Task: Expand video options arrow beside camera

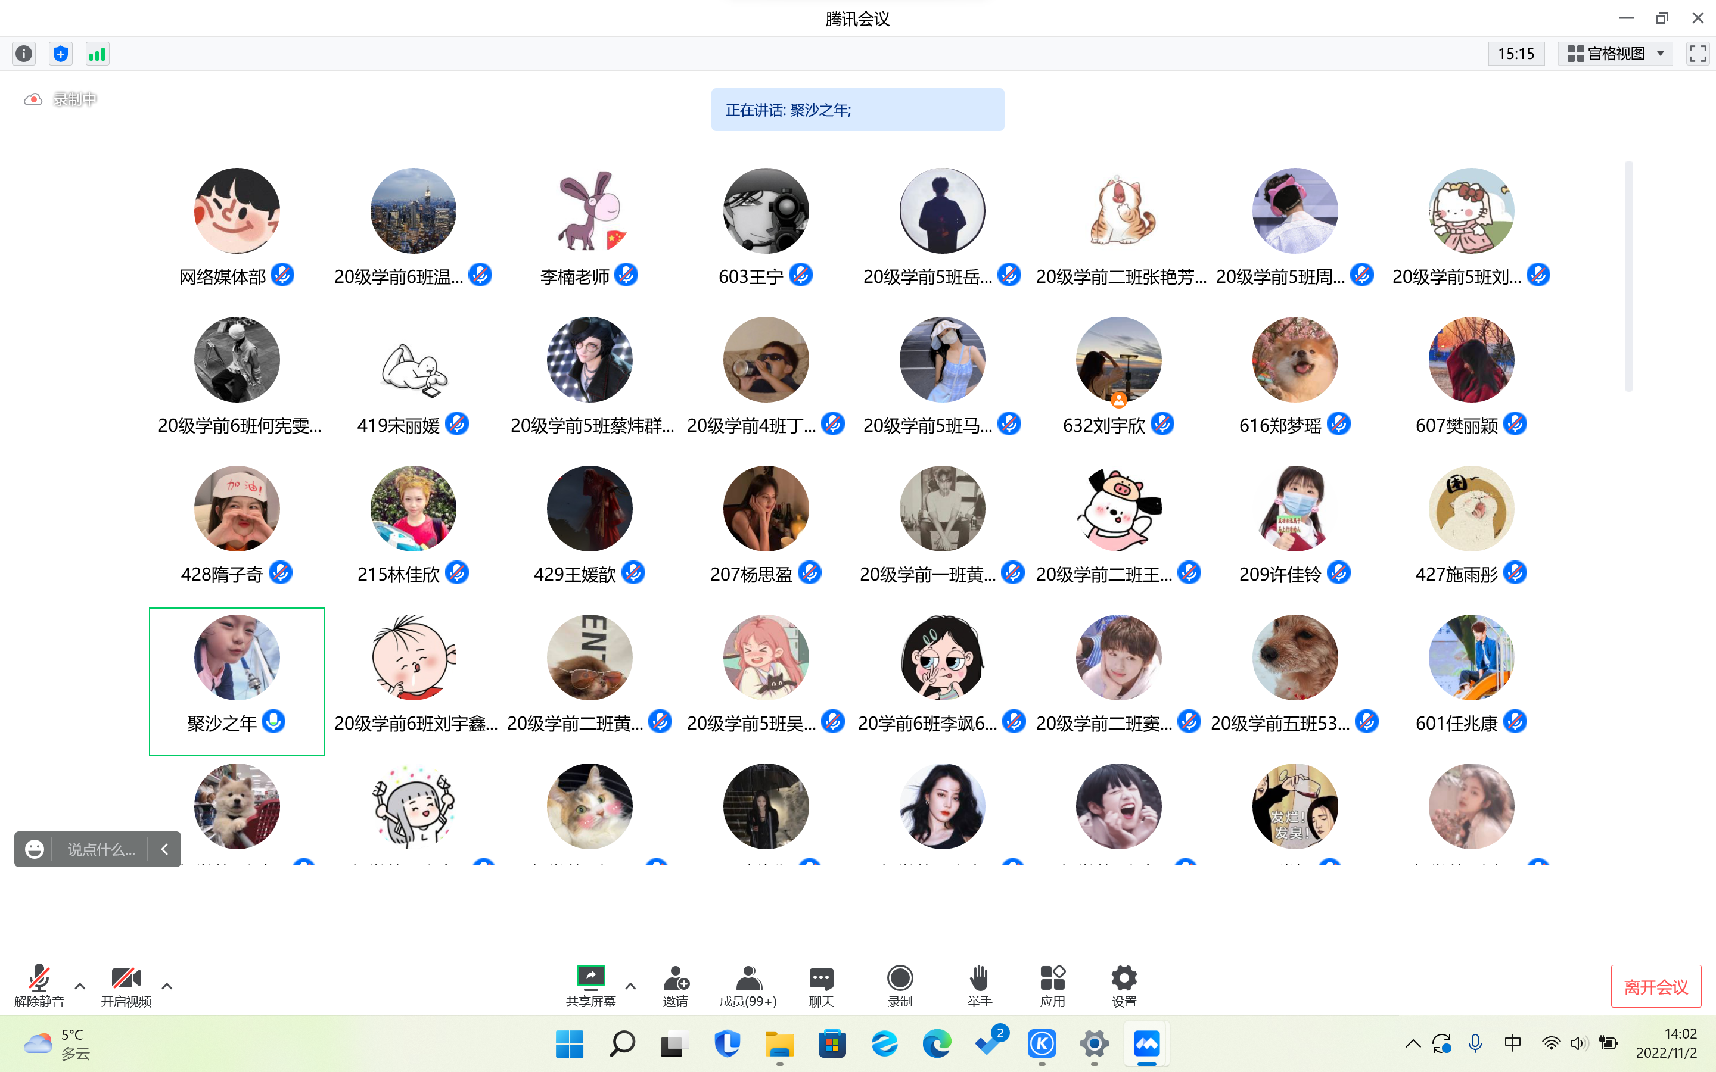Action: pyautogui.click(x=167, y=986)
